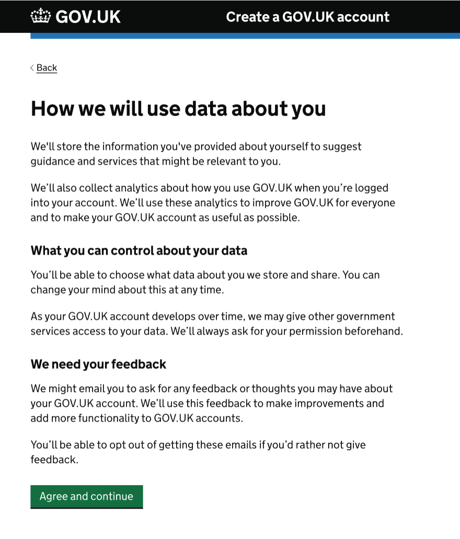Click the green continue button to accept

[x=86, y=497]
